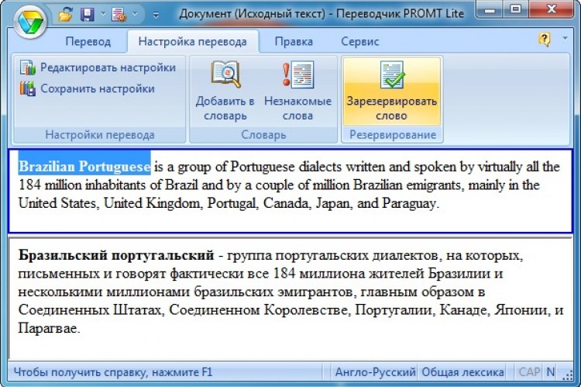Click Редактировать настройки
The image size is (581, 387).
(98, 67)
